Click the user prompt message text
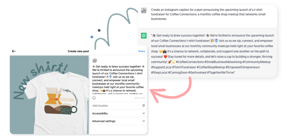Screen dimensions: 287x140 click(x=208, y=14)
